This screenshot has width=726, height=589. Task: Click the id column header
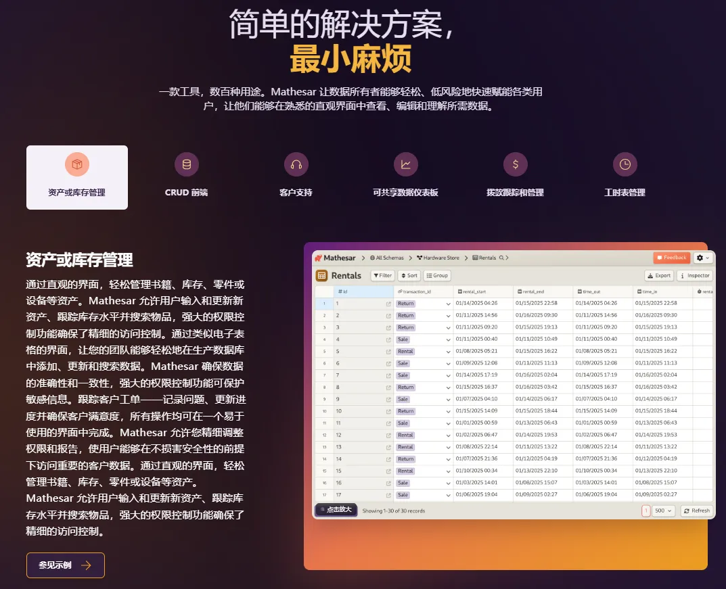(x=363, y=291)
